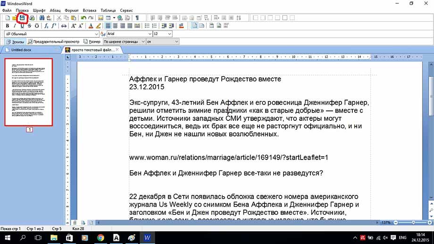Screen dimensions: 434x244
Task: Open a file using the folder icon
Action: coord(15,18)
